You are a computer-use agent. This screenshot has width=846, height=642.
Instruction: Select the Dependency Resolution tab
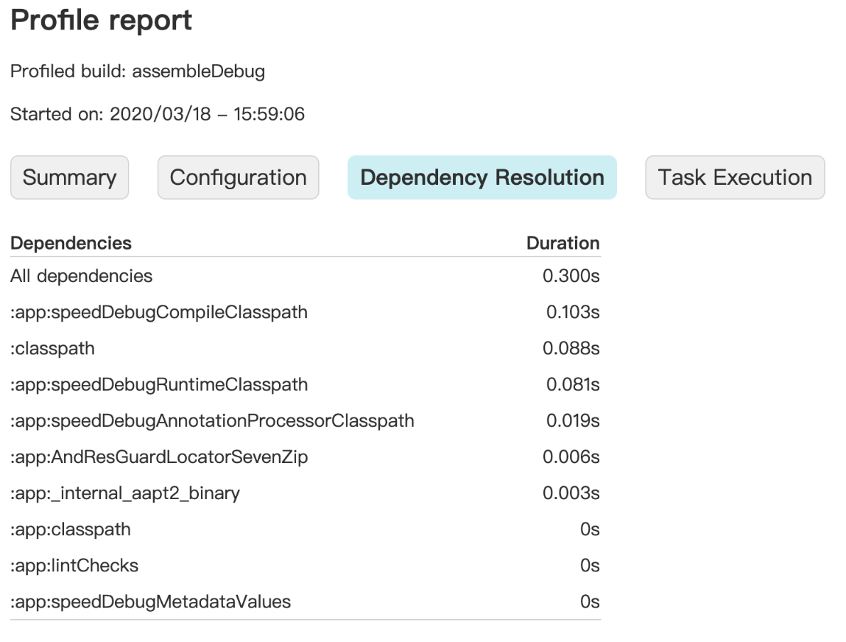482,177
